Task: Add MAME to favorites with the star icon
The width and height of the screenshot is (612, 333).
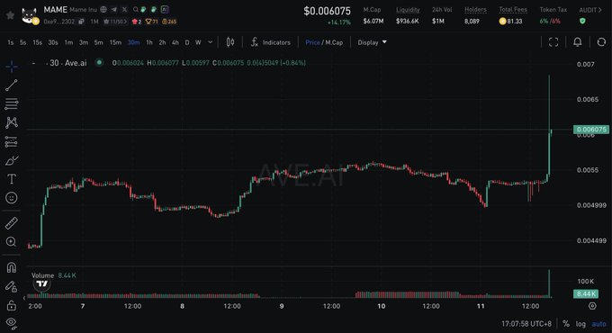Action: [11, 15]
